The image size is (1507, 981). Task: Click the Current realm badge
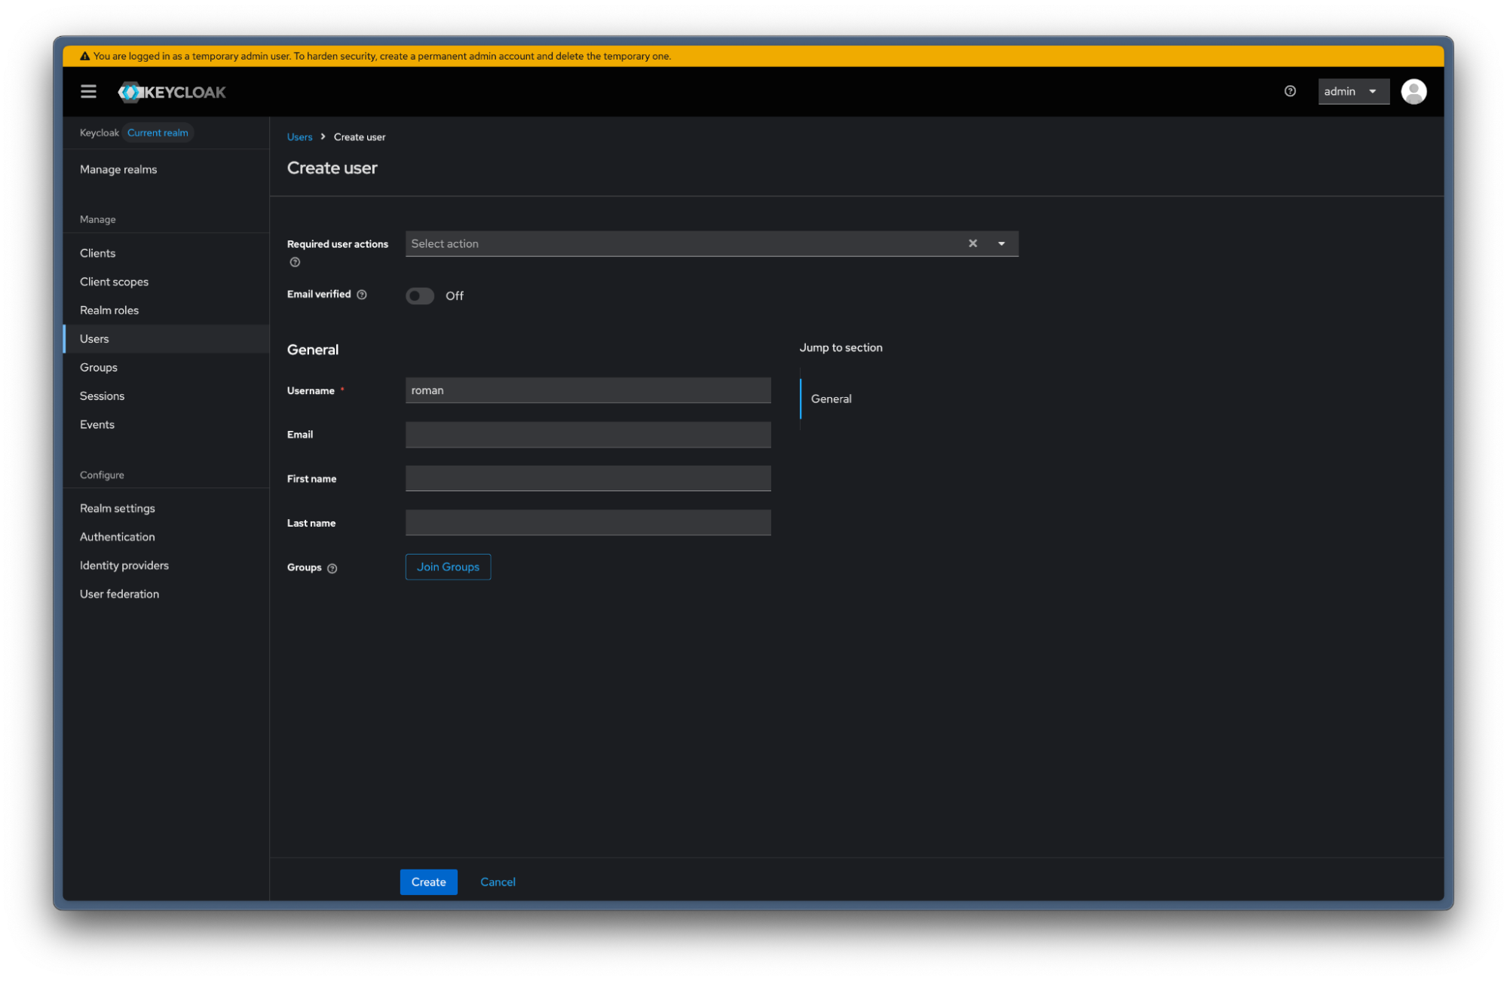click(x=158, y=133)
